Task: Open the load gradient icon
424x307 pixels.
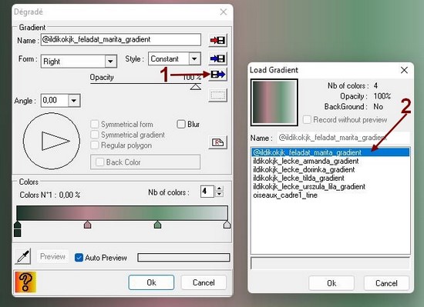Action: [218, 74]
